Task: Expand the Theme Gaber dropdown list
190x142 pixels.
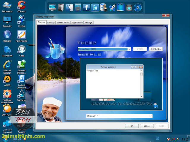Action: click(x=129, y=49)
